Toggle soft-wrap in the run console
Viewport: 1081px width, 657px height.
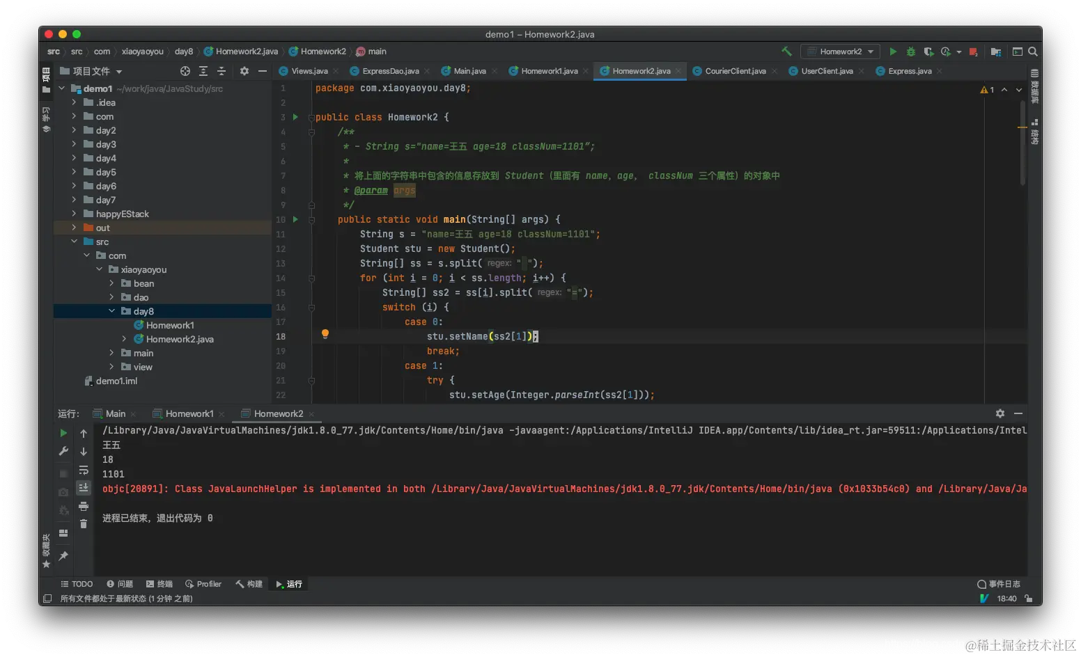point(84,470)
